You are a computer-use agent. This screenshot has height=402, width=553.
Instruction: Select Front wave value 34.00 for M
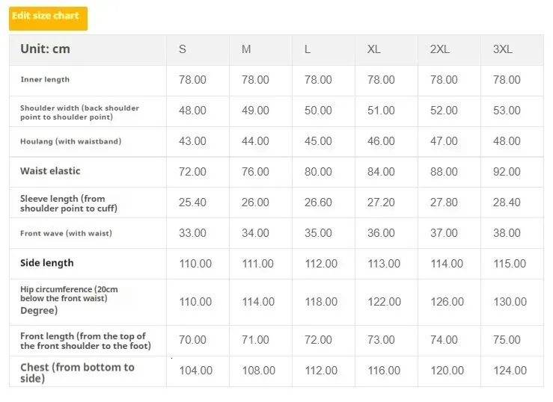pyautogui.click(x=255, y=233)
